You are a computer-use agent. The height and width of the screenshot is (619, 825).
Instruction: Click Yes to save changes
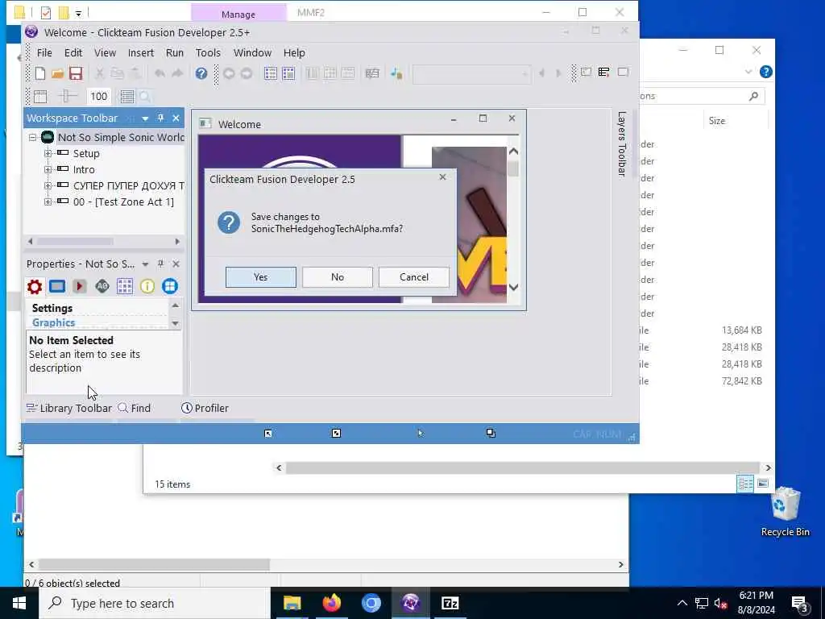[261, 277]
